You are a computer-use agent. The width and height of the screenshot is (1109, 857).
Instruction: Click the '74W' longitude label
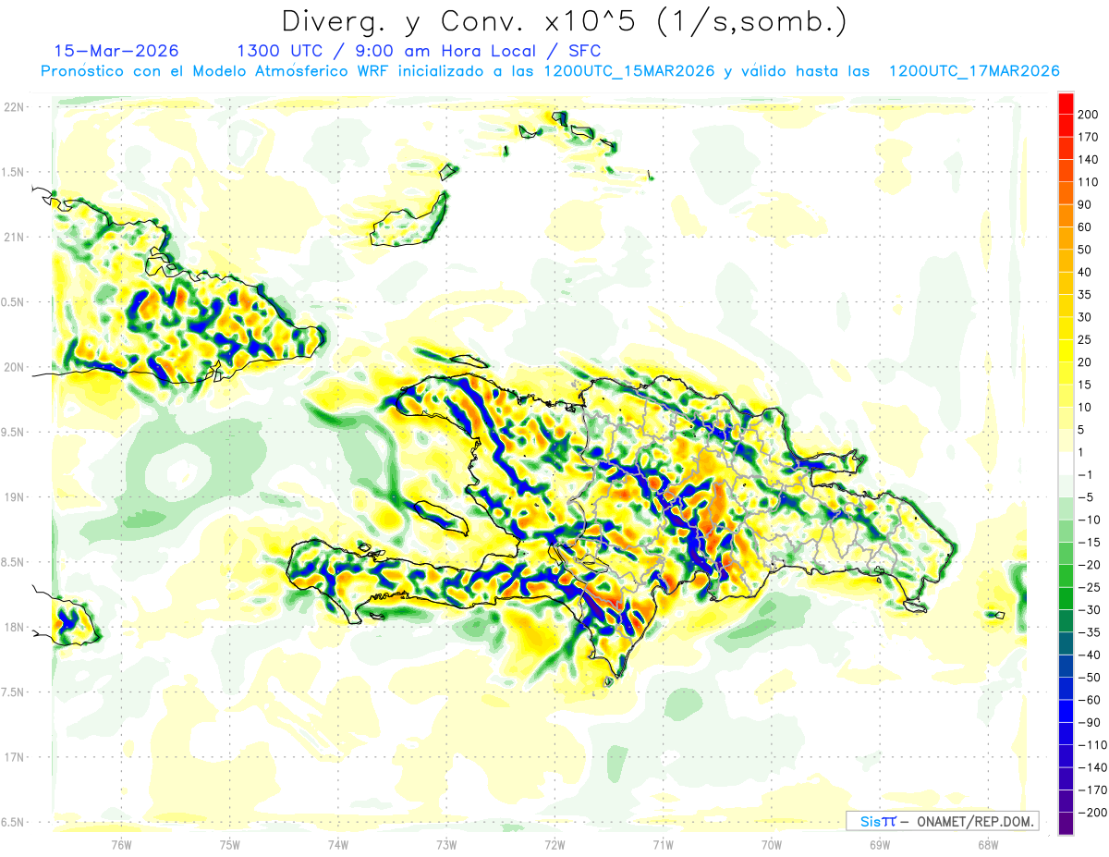[x=338, y=844]
